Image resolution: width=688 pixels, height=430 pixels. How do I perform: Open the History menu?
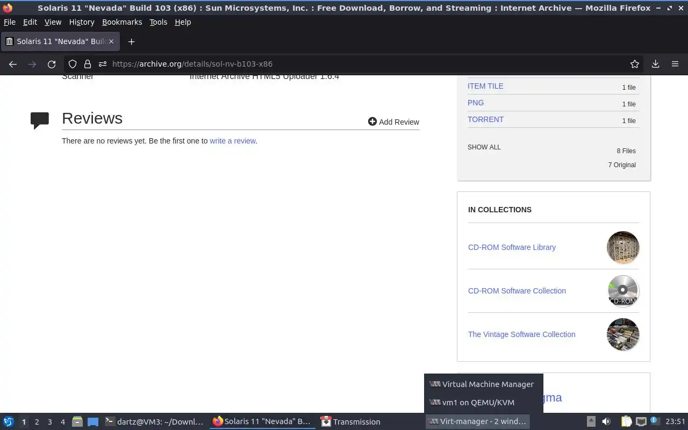[82, 22]
